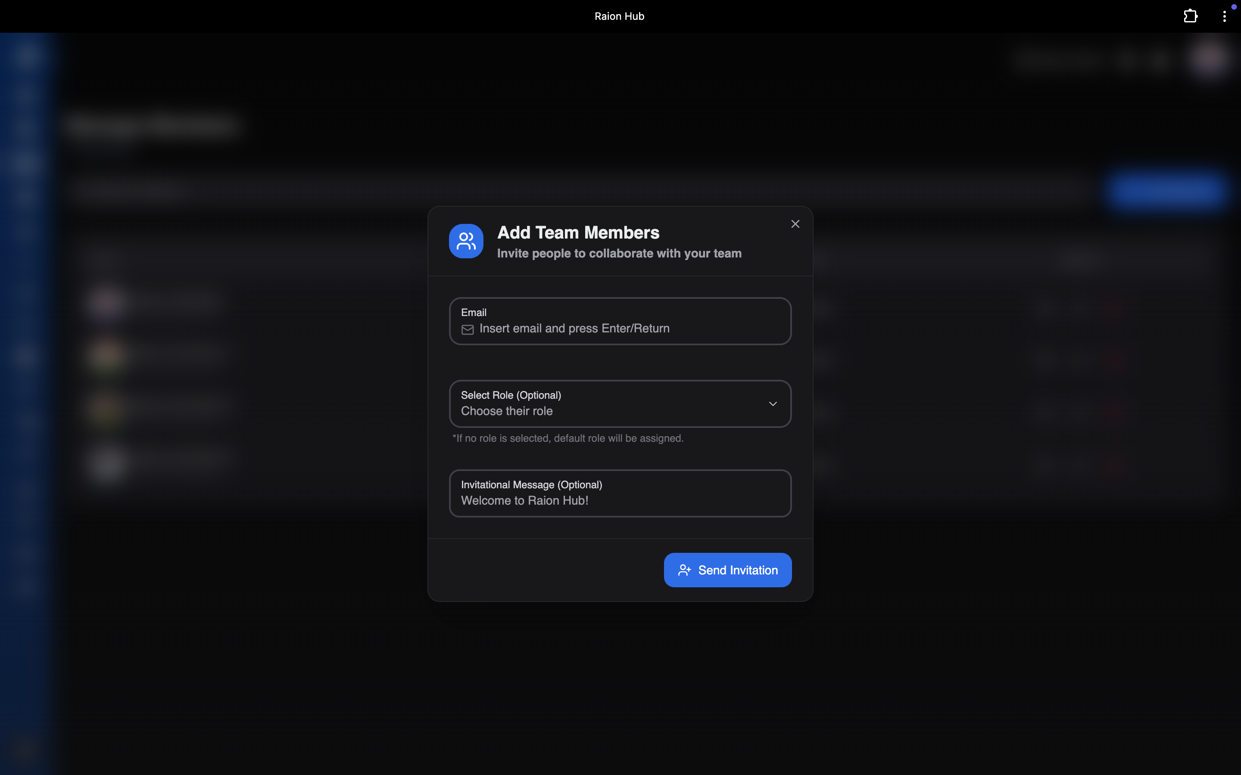Click the default role note text

click(567, 438)
